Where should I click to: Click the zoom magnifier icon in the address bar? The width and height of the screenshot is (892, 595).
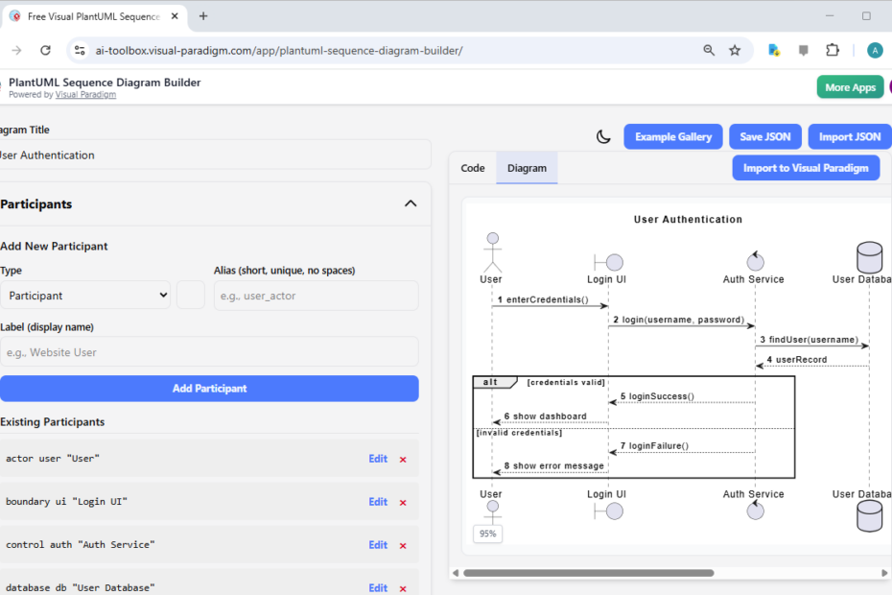click(709, 51)
